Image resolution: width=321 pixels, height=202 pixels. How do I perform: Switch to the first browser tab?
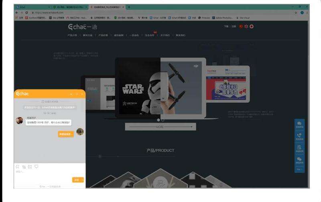[33, 7]
